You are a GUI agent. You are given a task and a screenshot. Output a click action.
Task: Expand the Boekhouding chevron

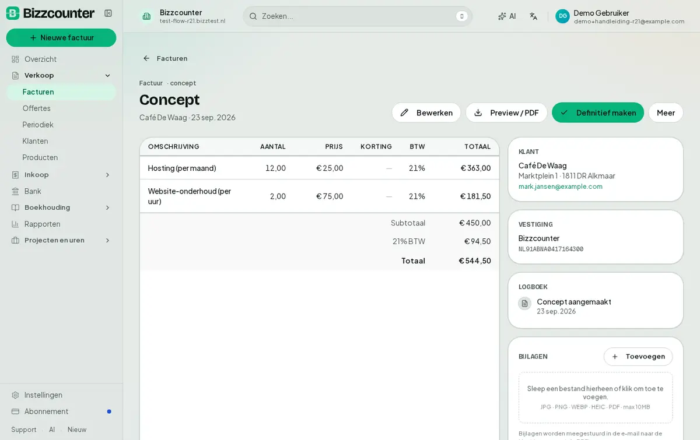(x=107, y=207)
